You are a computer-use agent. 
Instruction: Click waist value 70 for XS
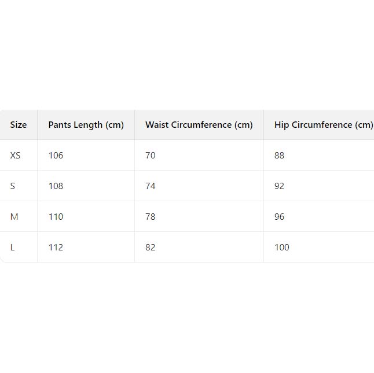pos(151,156)
